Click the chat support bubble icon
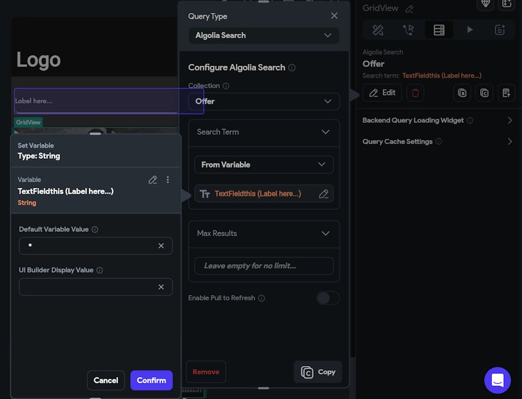Screen dimensions: 522x399 (x=497, y=380)
